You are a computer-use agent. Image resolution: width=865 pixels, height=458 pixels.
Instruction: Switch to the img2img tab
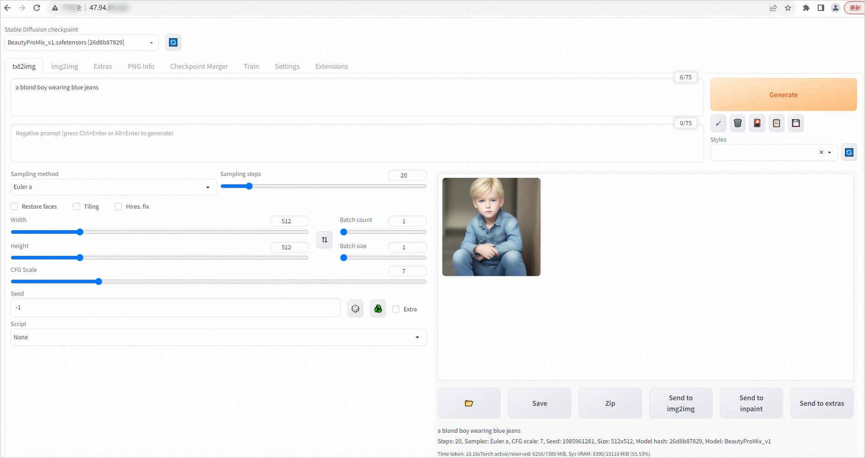(x=65, y=66)
